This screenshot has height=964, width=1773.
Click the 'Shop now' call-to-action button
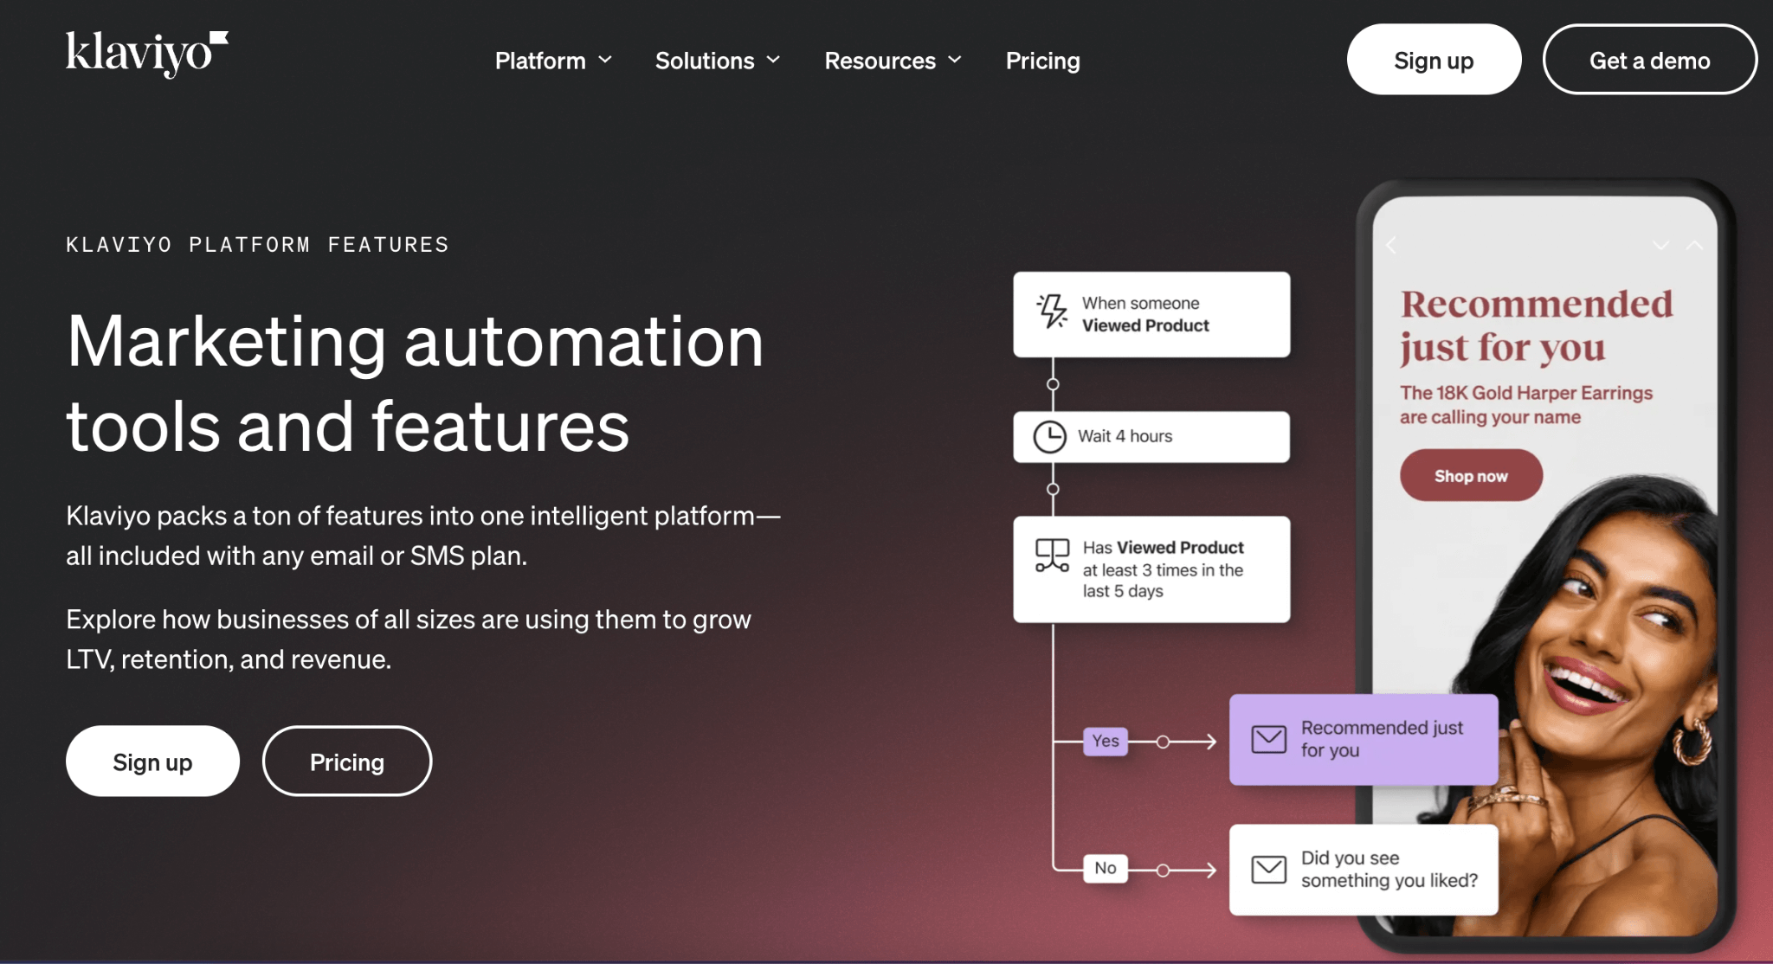point(1470,475)
